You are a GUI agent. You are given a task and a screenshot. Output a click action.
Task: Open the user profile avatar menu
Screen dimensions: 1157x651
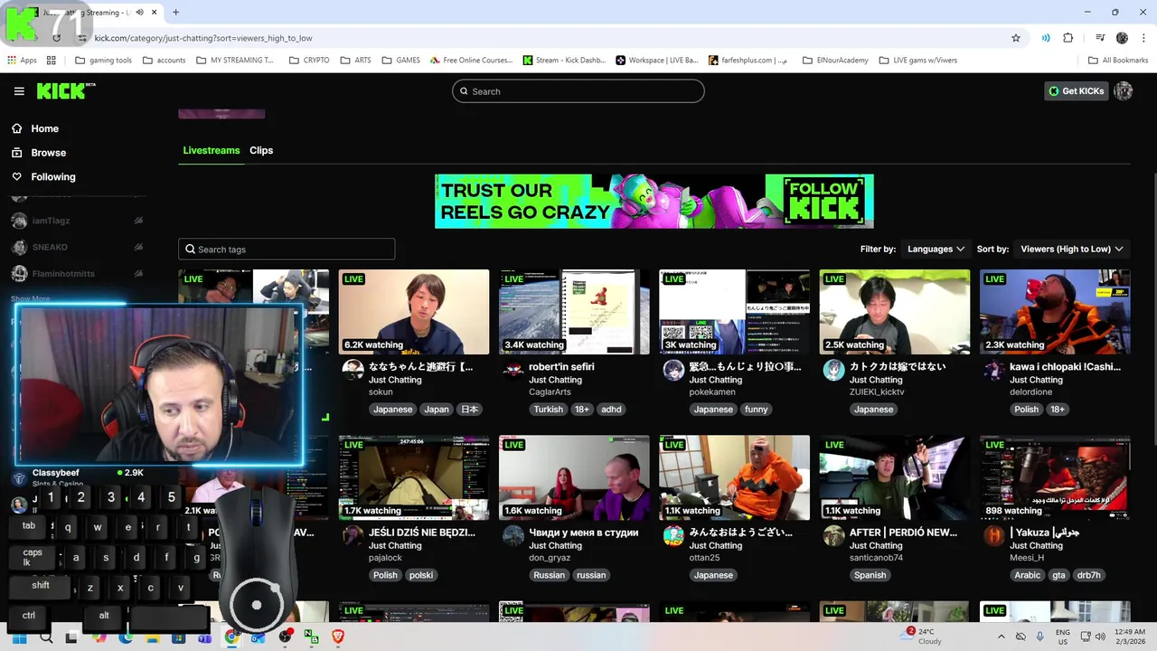[1124, 91]
